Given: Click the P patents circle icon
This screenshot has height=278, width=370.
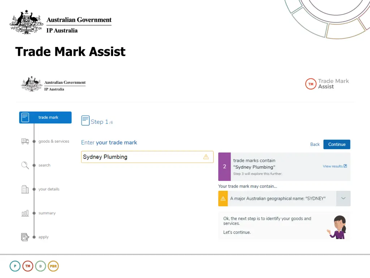Looking at the screenshot, I should click(15, 266).
